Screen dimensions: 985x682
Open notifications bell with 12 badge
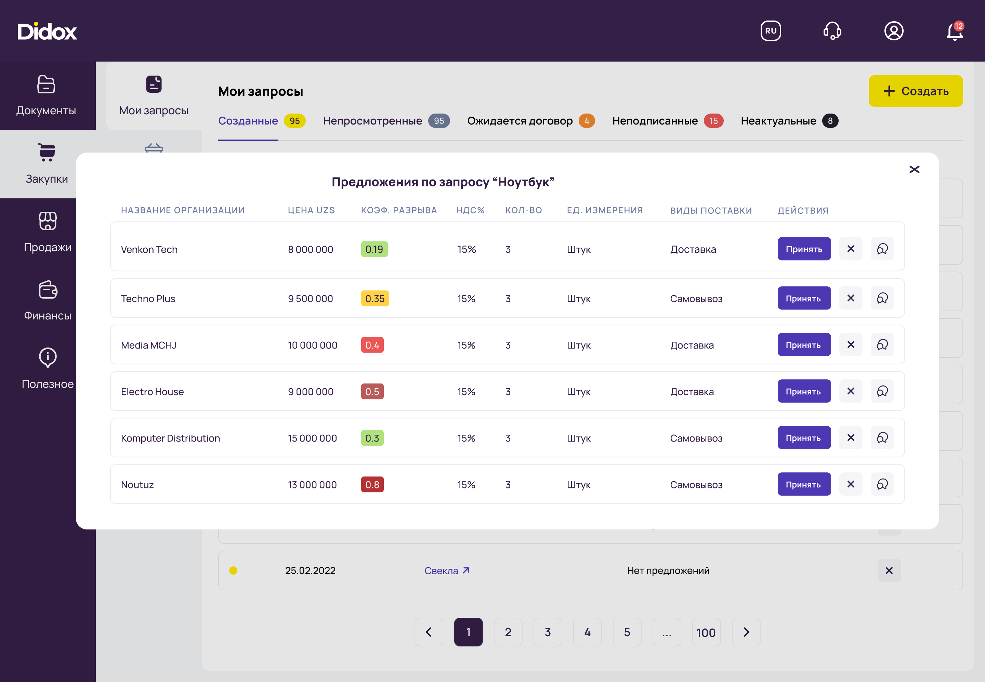954,31
